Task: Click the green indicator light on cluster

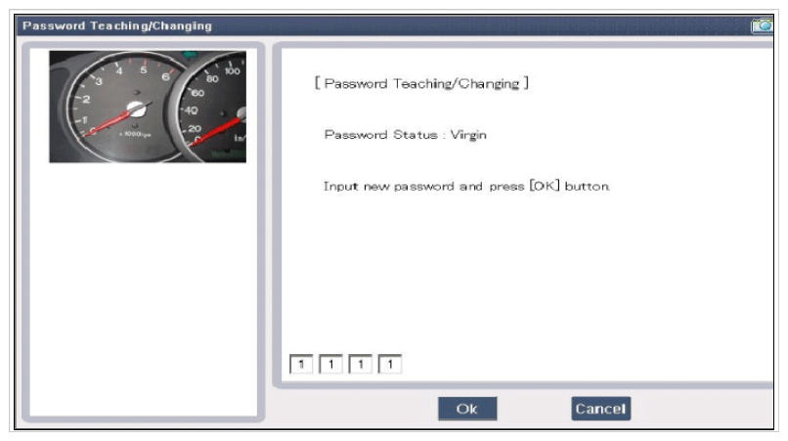Action: [190, 55]
